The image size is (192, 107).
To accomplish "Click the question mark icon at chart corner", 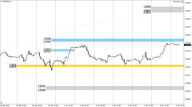I will point(1,103).
